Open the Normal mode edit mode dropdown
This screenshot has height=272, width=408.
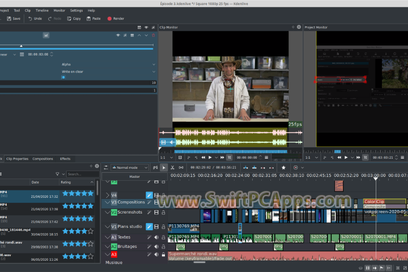[x=130, y=168]
